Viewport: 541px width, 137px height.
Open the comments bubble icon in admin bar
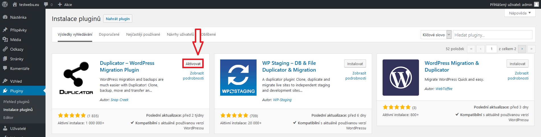(x=46, y=5)
